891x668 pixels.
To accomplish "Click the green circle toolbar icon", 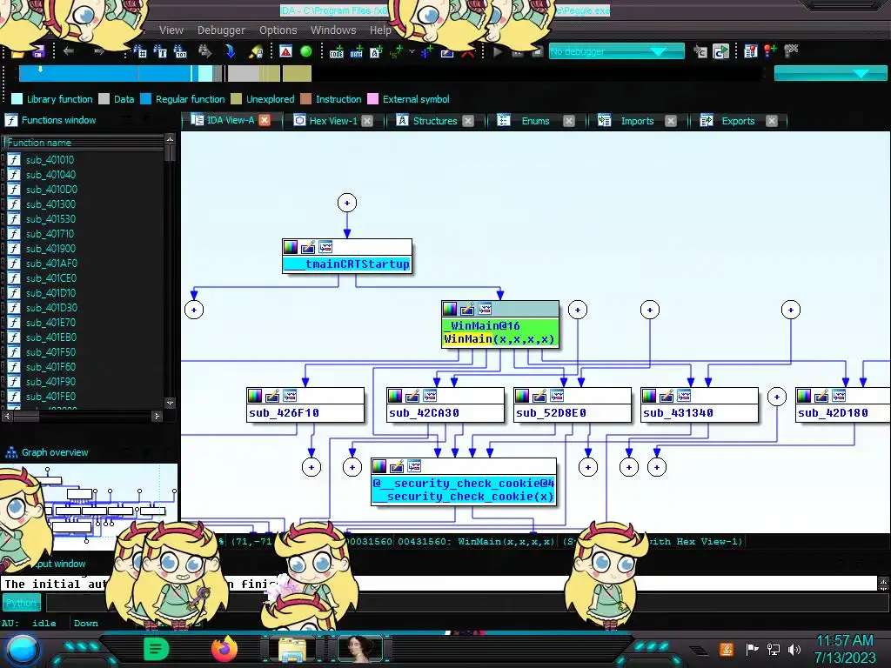I will pos(306,51).
